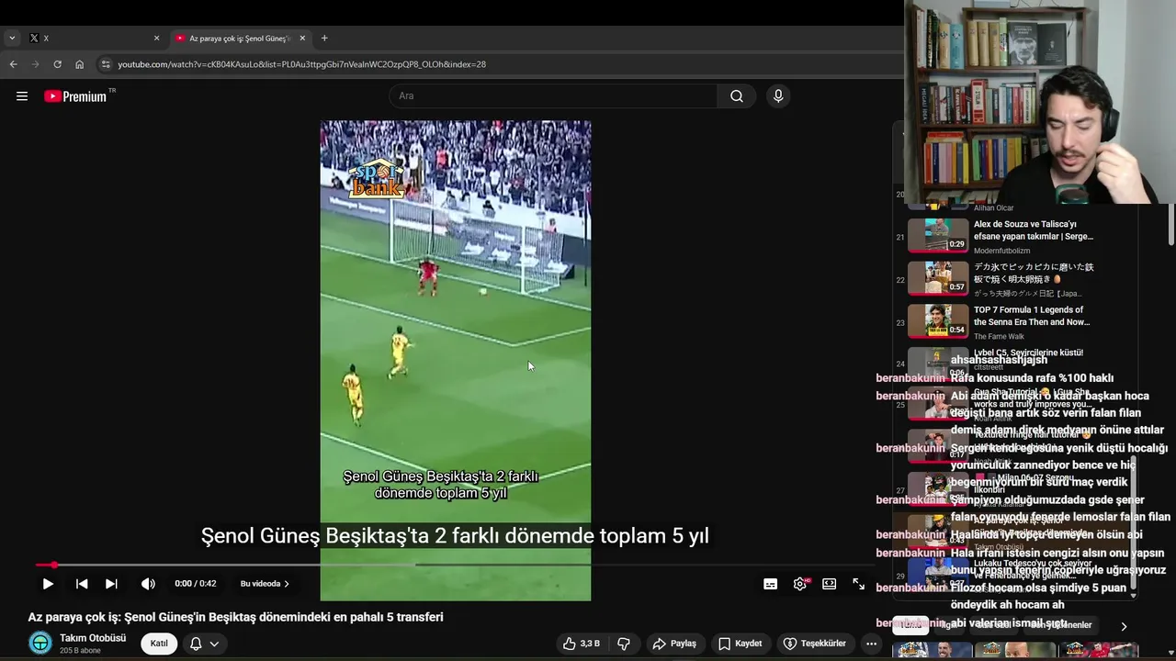Open the tab search dropdown arrow
The width and height of the screenshot is (1176, 661).
[12, 39]
